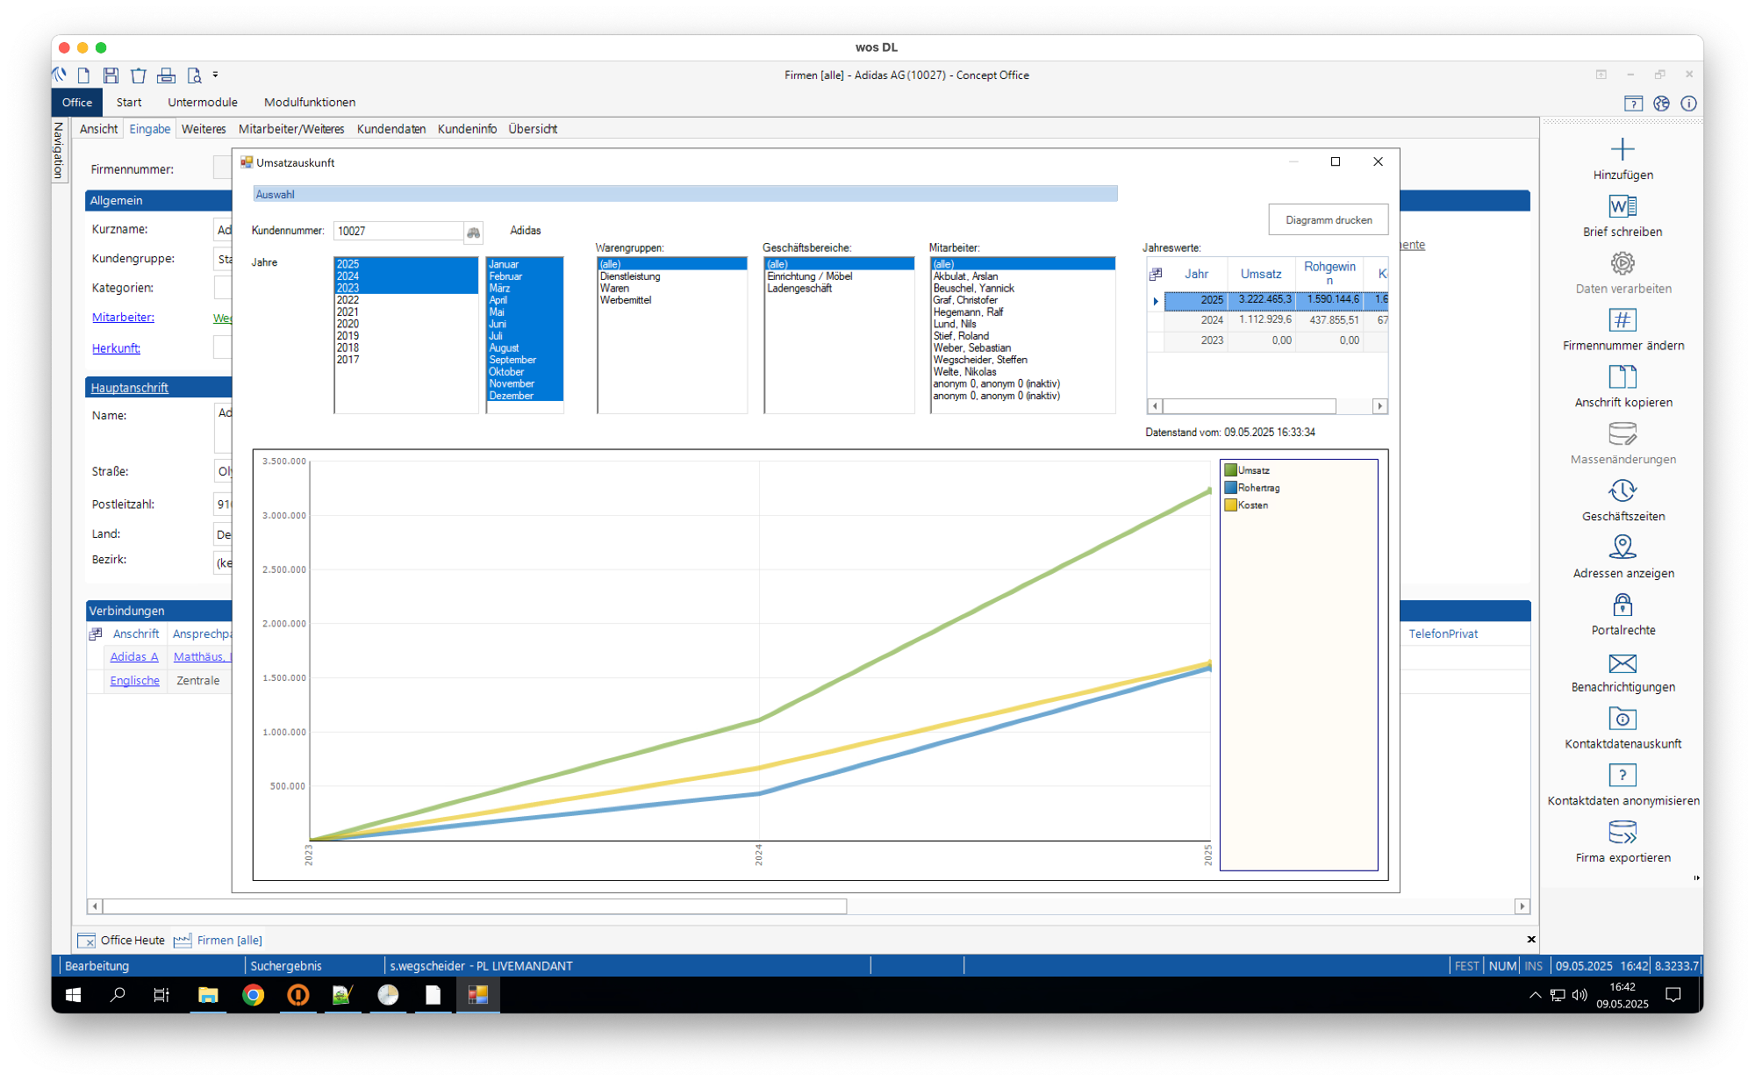This screenshot has width=1755, height=1081.
Task: Expand the Navigation side panel
Action: coord(59,150)
